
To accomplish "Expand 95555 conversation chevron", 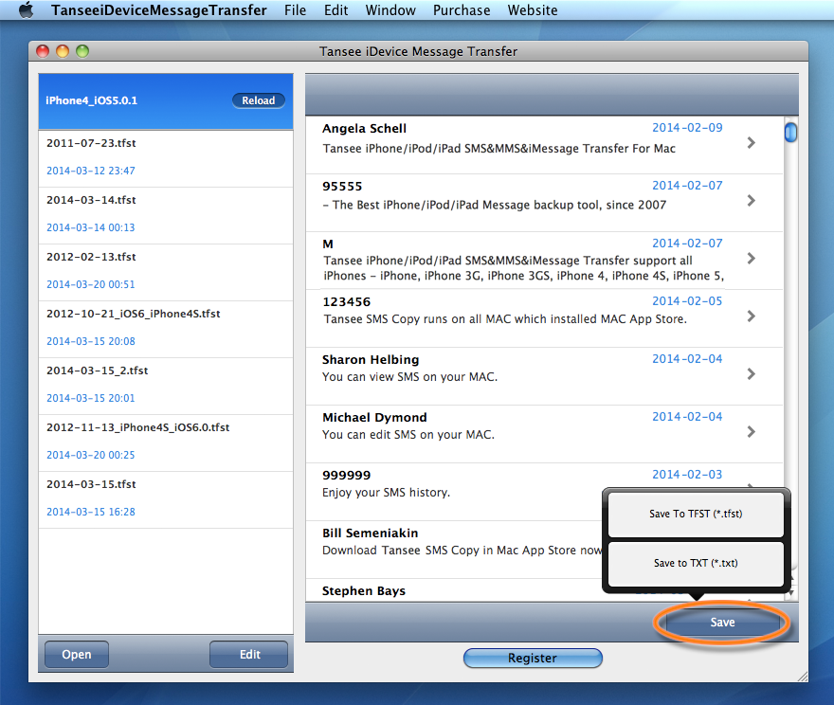I will [x=751, y=201].
